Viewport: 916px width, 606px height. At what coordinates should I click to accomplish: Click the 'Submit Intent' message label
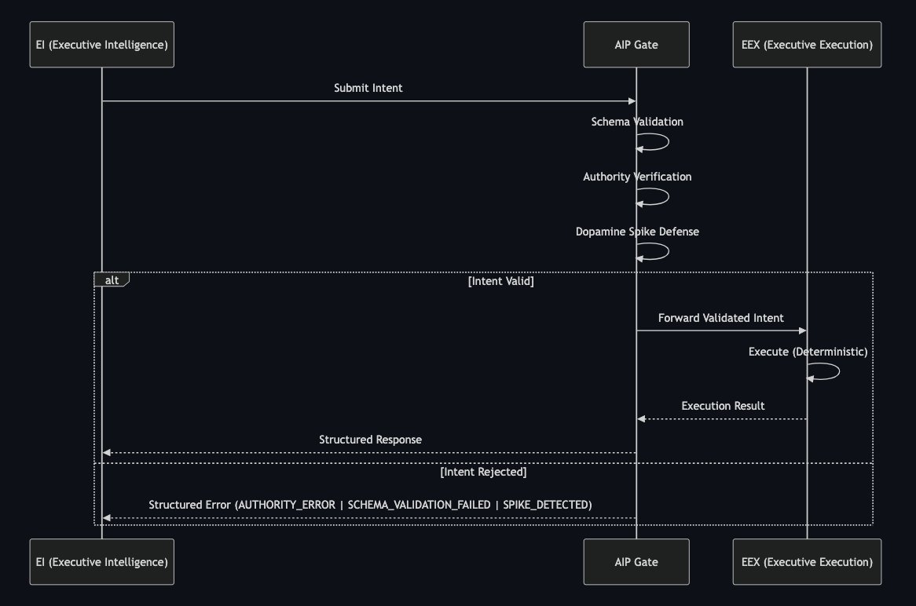click(368, 88)
